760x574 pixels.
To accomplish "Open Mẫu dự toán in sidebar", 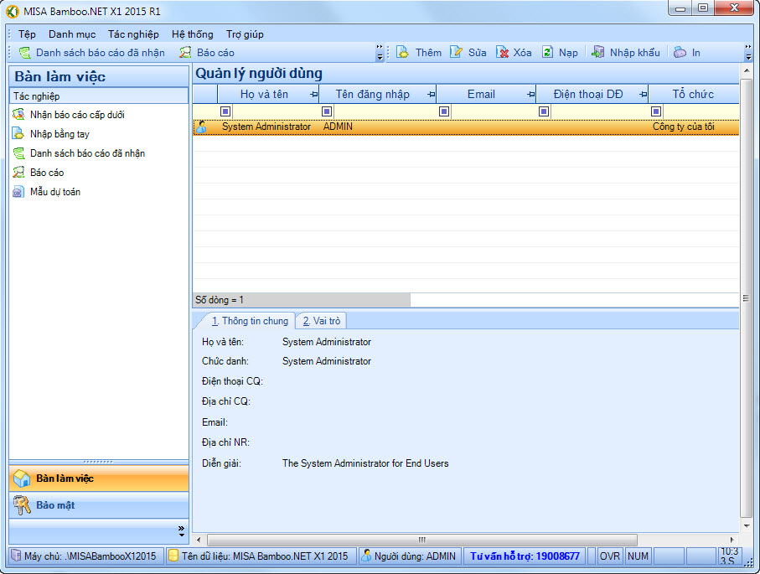I will click(x=55, y=192).
